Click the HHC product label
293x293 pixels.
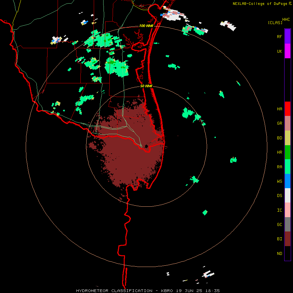286,20
